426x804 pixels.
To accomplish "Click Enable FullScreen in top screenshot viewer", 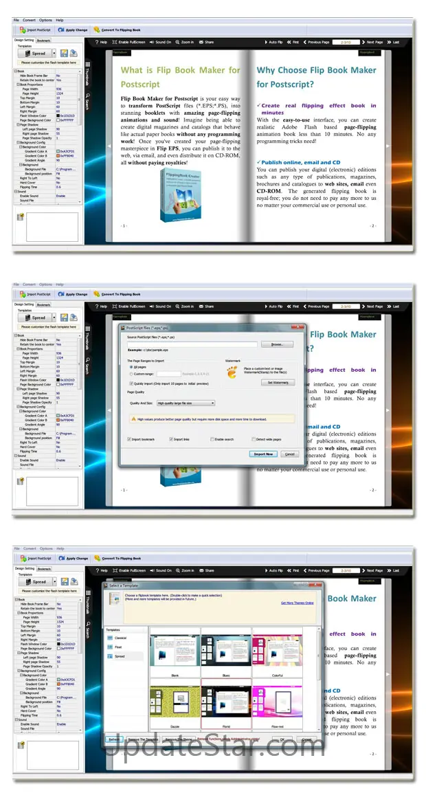I will point(128,42).
